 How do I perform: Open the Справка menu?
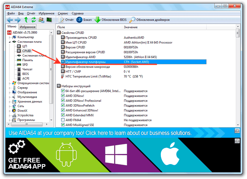point(77,13)
